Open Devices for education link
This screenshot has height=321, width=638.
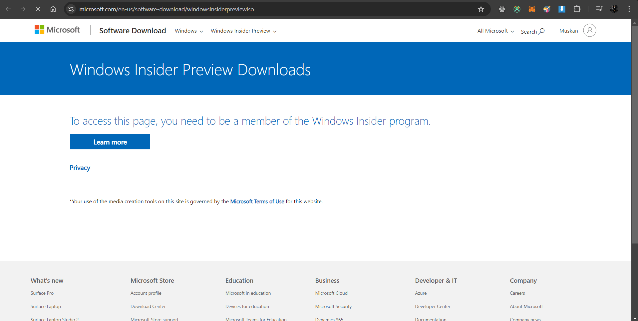(x=247, y=306)
